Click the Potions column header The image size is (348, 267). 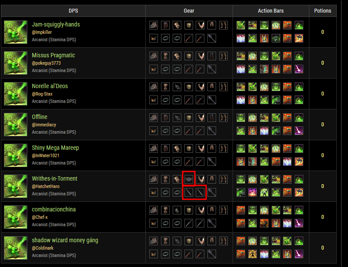322,11
